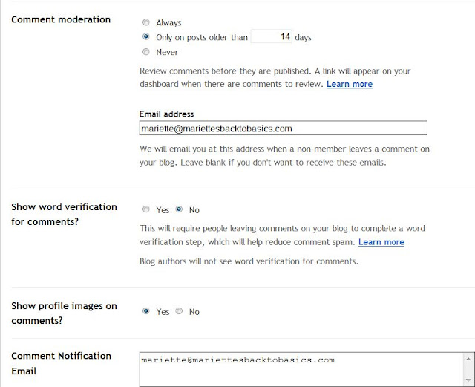Enable word verification by selecting Yes
The height and width of the screenshot is (387, 475).
tap(145, 209)
